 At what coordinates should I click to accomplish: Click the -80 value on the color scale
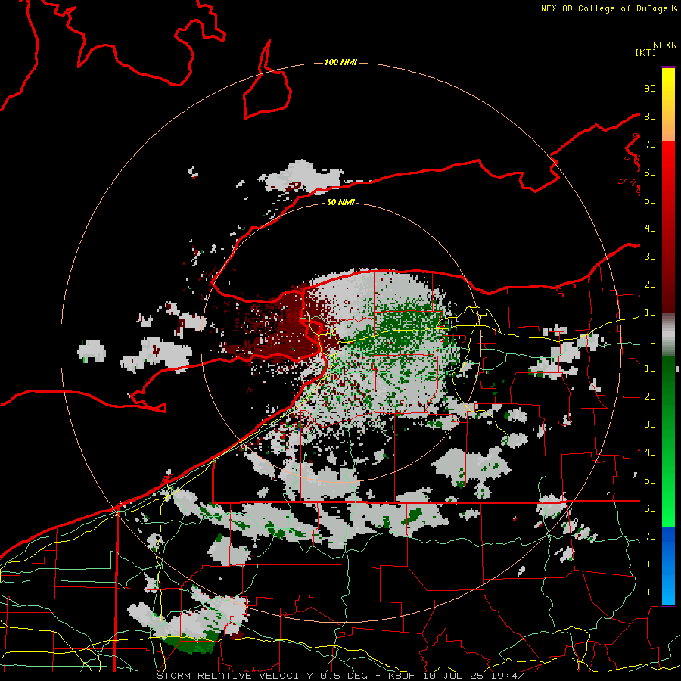click(647, 564)
